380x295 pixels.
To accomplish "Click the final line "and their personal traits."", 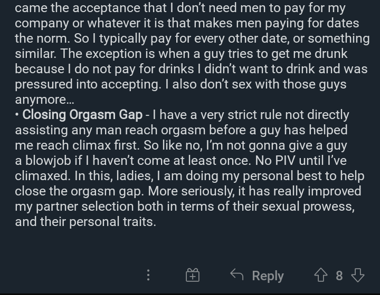I will [85, 221].
